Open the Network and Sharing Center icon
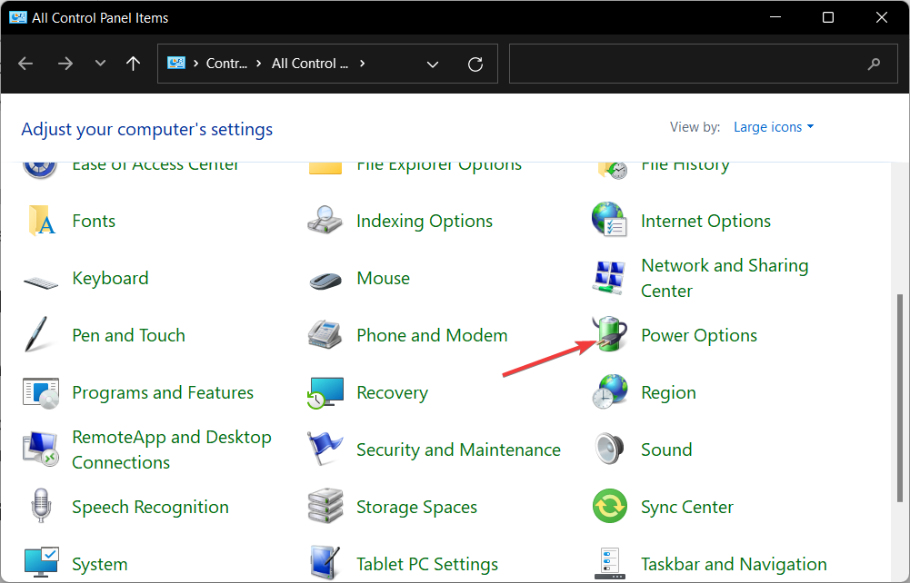 pyautogui.click(x=609, y=277)
